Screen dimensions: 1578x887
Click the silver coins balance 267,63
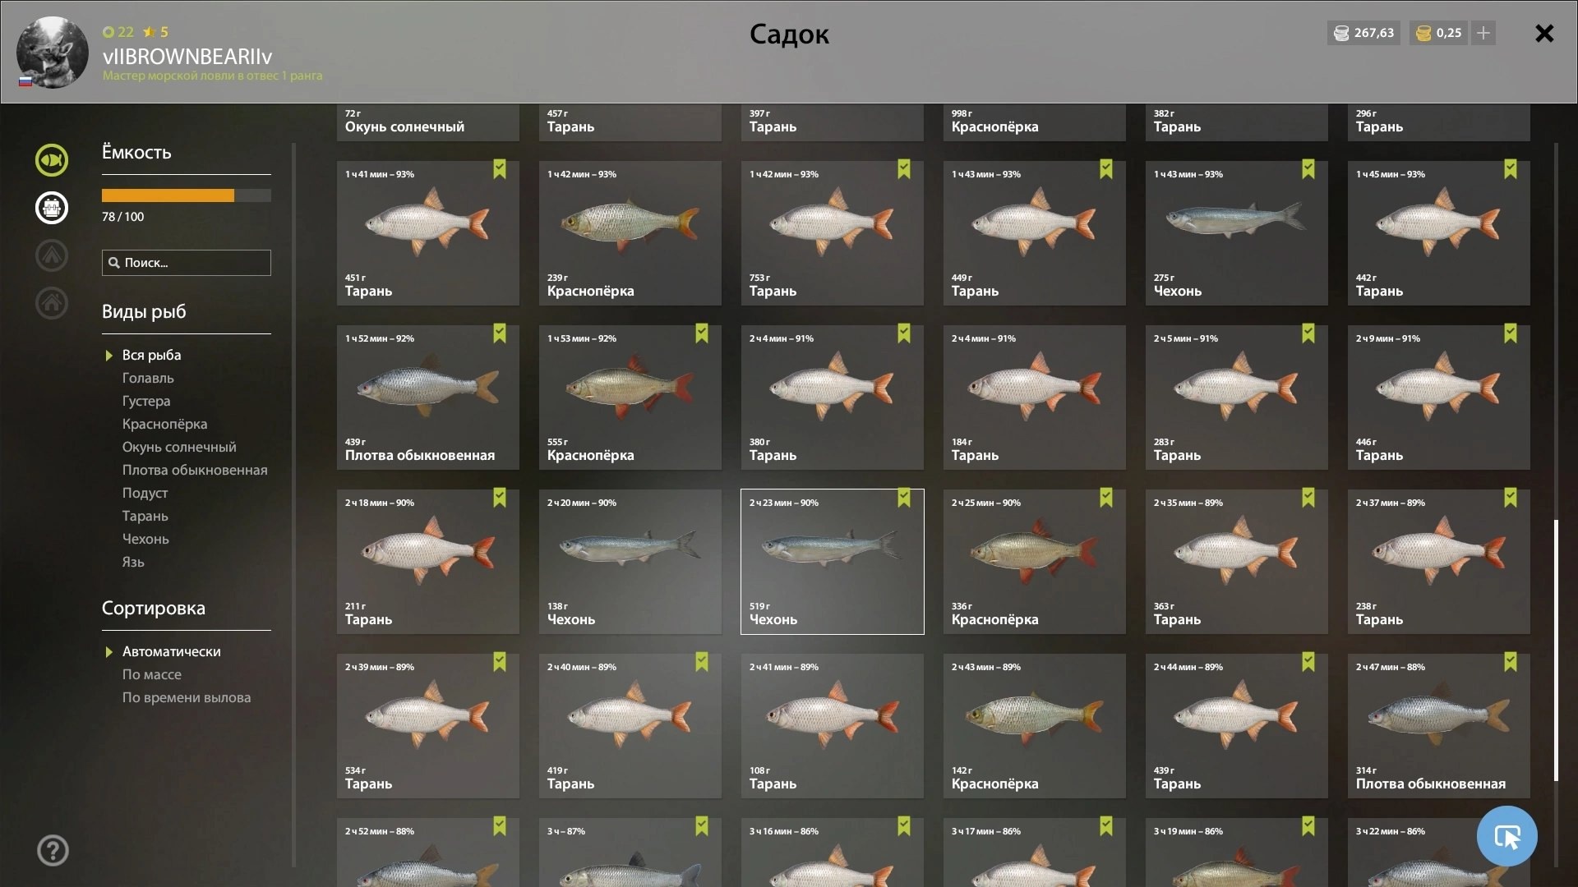tap(1363, 33)
